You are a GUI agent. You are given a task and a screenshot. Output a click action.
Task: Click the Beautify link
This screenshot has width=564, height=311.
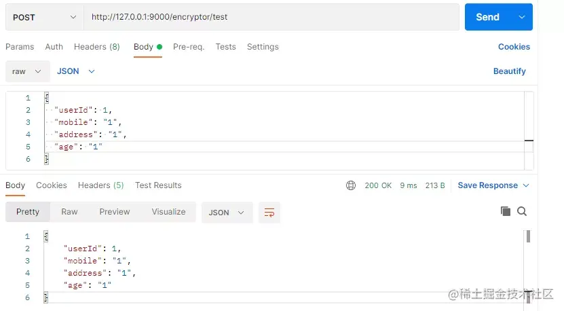[x=509, y=71]
